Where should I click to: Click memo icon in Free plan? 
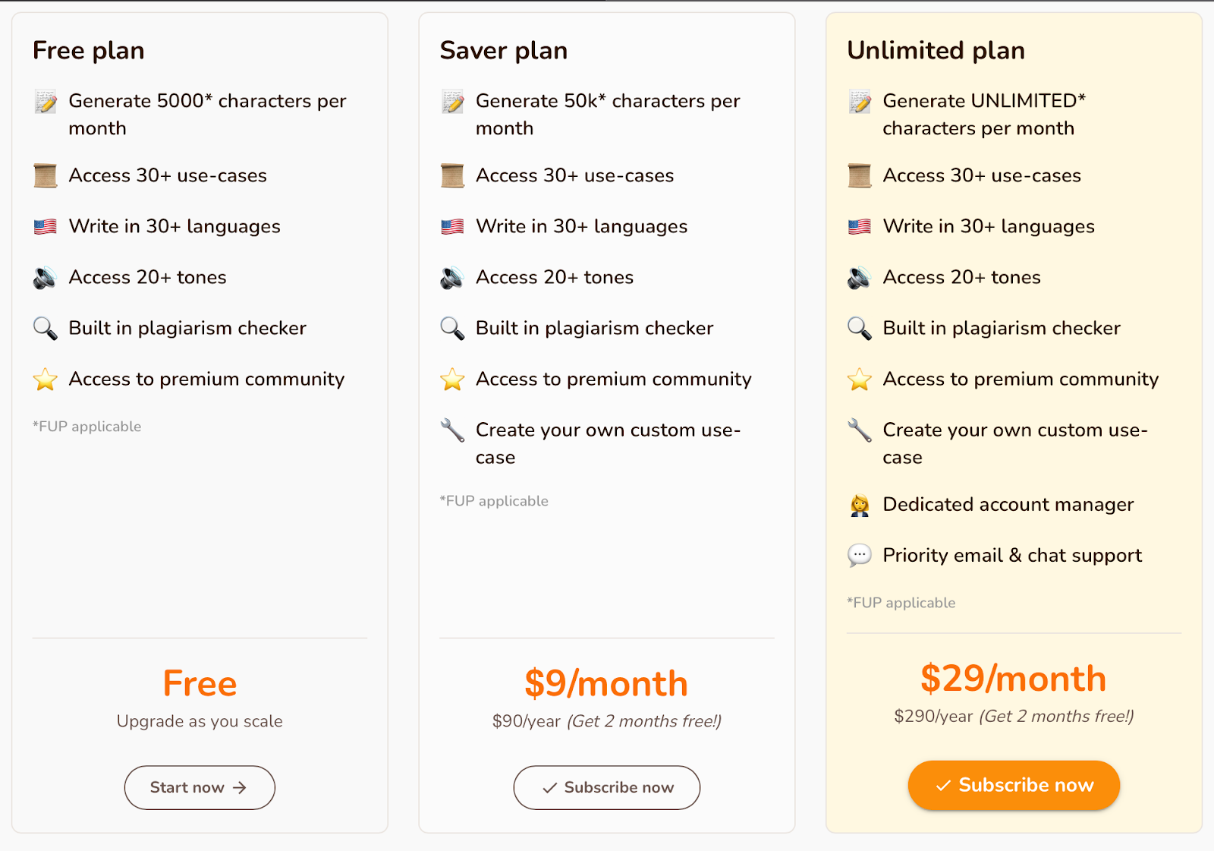click(x=46, y=102)
